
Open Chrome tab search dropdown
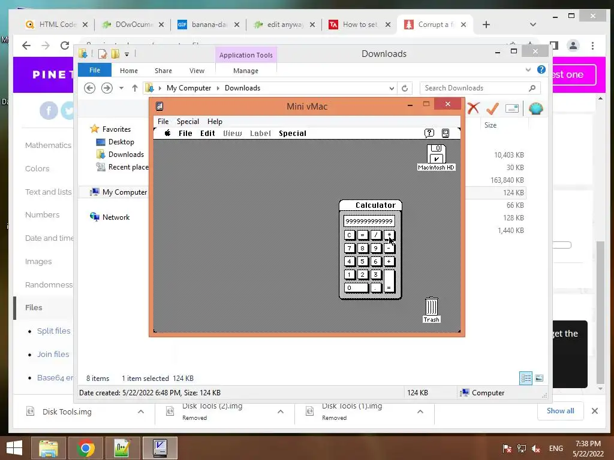click(x=533, y=24)
